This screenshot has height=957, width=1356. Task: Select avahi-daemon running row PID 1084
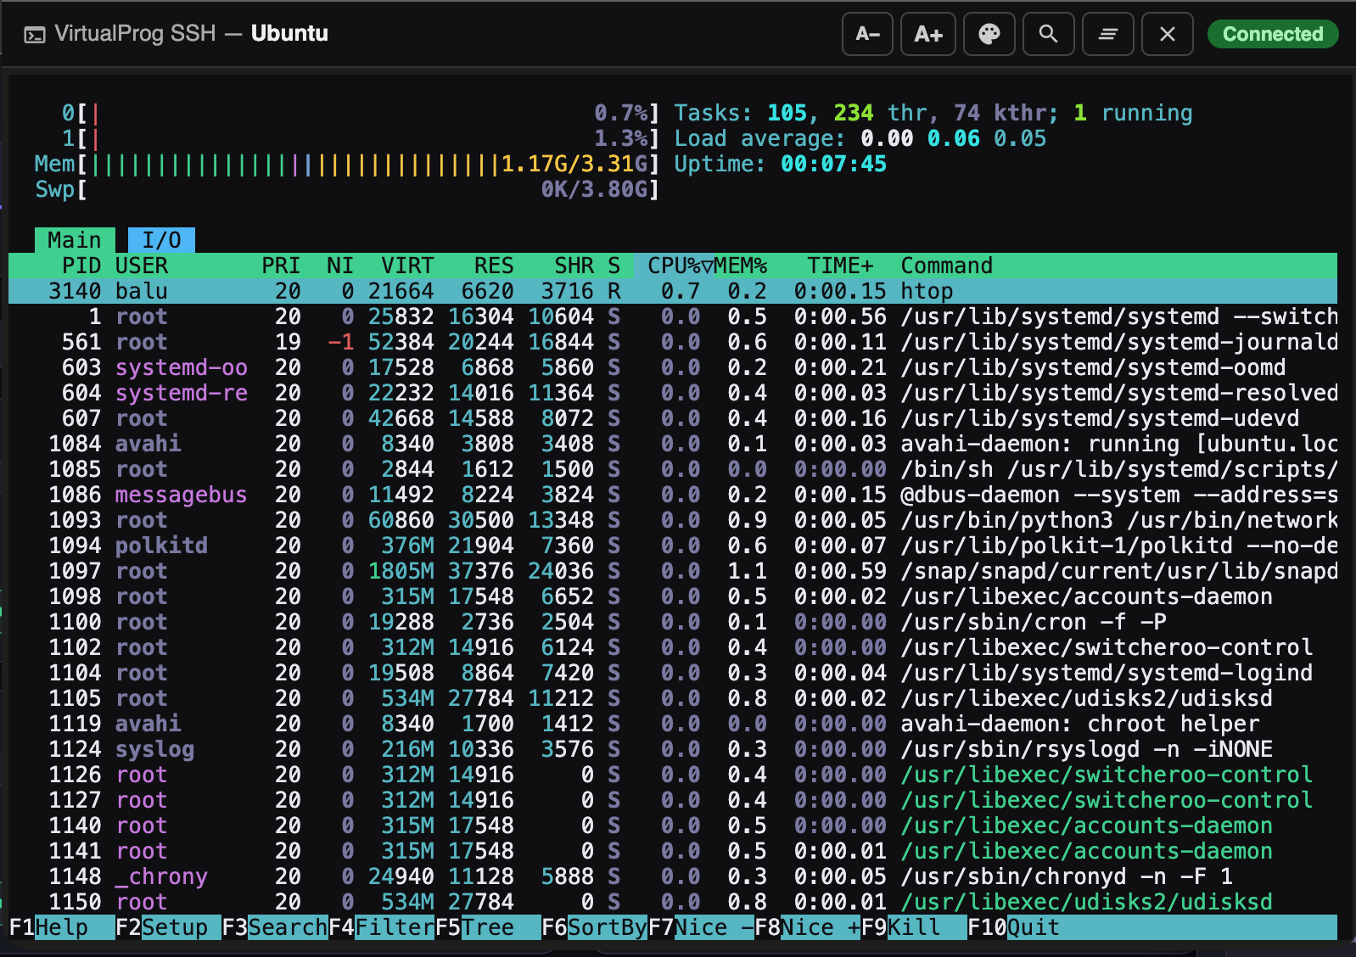[673, 444]
